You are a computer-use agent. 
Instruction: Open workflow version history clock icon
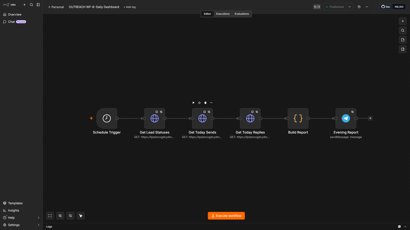359,7
